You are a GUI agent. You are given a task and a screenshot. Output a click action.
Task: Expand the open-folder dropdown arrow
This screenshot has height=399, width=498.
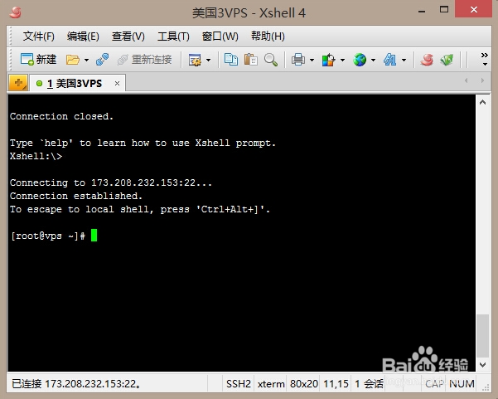click(86, 60)
